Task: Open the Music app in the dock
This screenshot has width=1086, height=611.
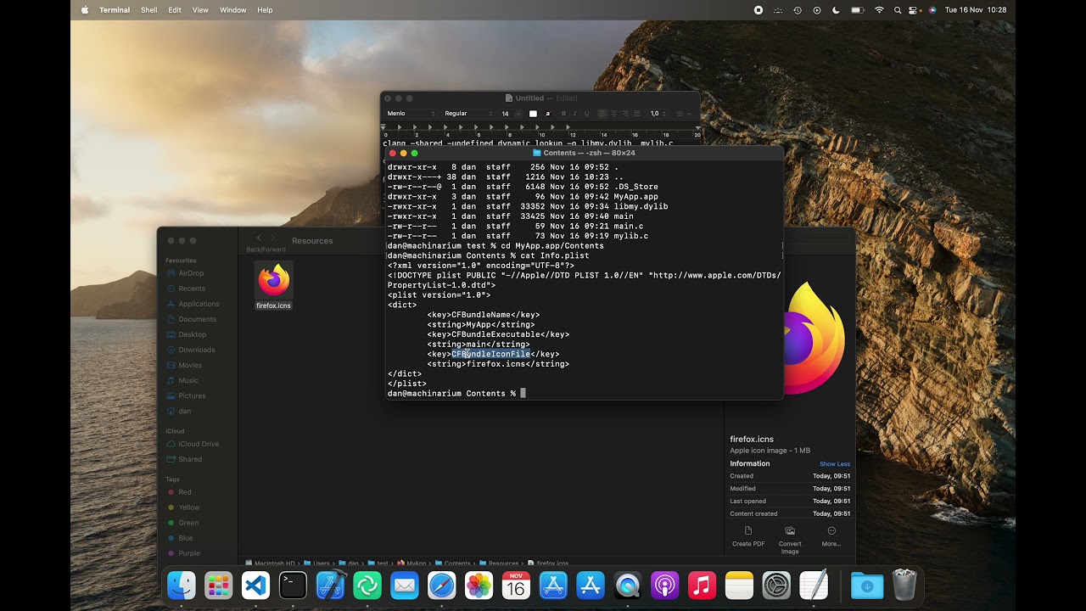Action: (702, 586)
